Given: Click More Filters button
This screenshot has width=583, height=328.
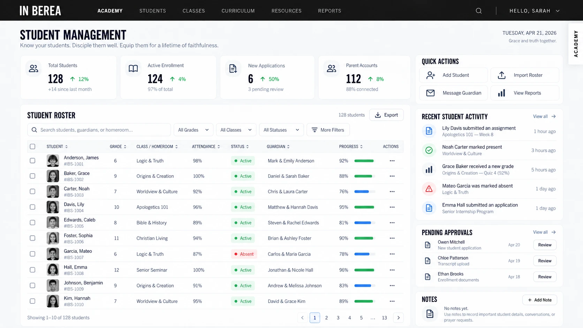Looking at the screenshot, I should click(x=328, y=130).
